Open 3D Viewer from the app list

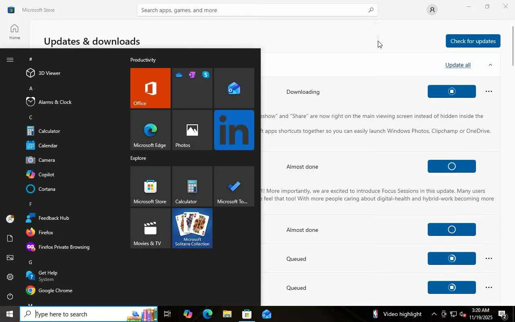[x=72, y=73]
